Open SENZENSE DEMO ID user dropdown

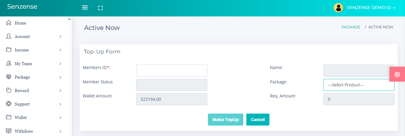pos(371,8)
